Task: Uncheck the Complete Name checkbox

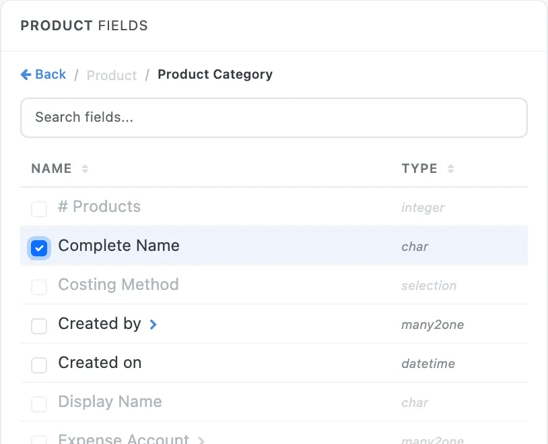Action: 39,248
